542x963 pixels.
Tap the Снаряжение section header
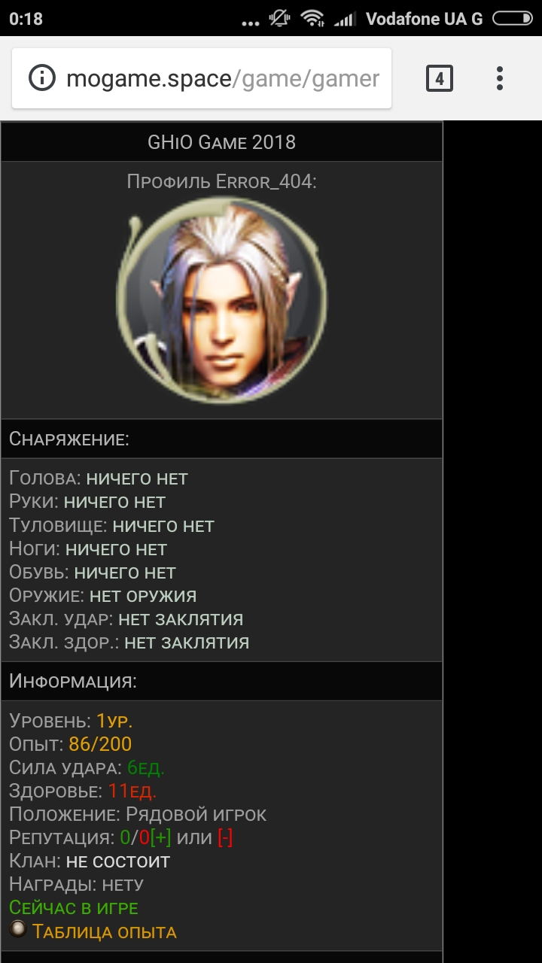[x=221, y=439]
